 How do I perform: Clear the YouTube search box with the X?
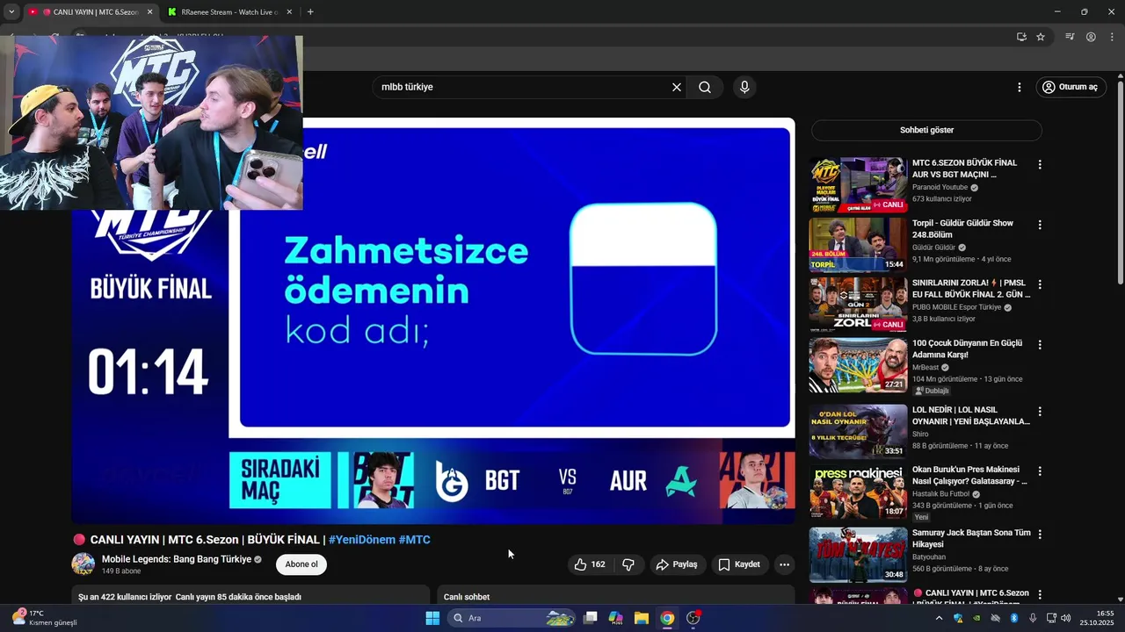coord(677,87)
